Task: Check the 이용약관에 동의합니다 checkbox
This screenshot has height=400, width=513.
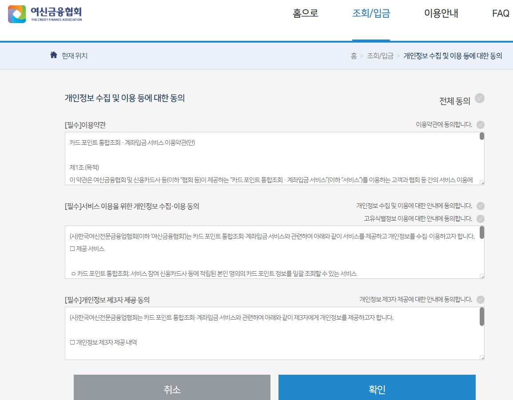Action: coord(480,125)
